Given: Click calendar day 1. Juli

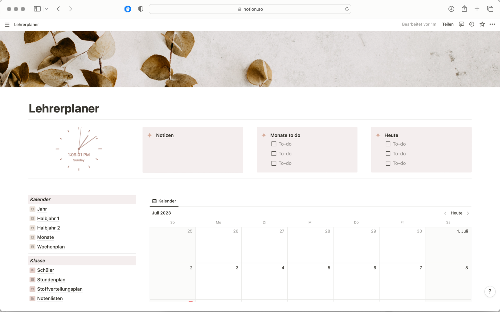Looking at the screenshot, I should pos(448,245).
